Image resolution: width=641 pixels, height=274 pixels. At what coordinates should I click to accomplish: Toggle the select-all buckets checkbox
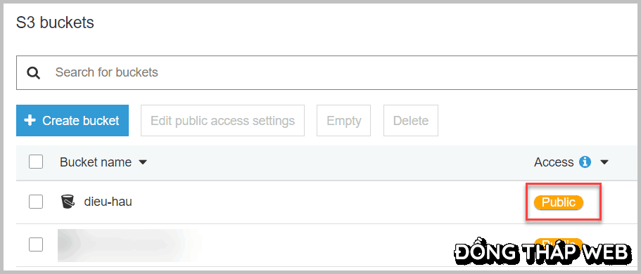tap(36, 162)
